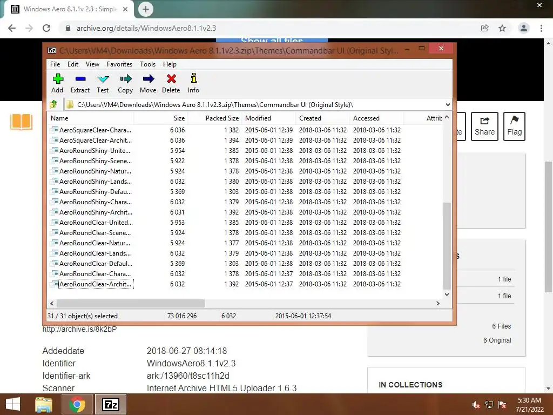This screenshot has width=553, height=415.
Task: Open the Windows Start button
Action: [13, 404]
